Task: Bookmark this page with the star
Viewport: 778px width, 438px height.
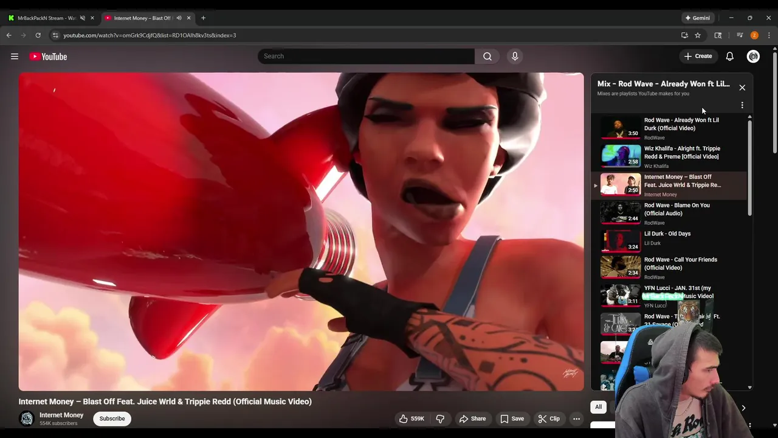Action: [x=698, y=35]
